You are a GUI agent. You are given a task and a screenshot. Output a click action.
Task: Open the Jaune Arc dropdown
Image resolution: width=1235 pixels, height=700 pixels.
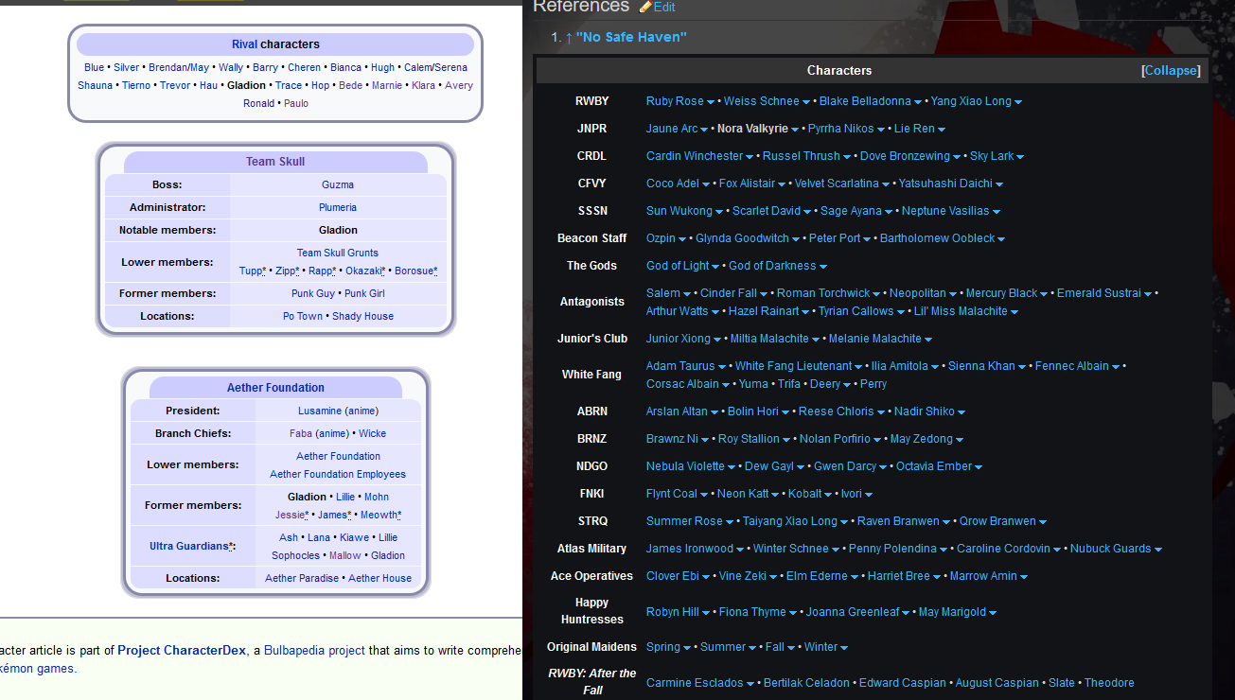[x=703, y=128]
